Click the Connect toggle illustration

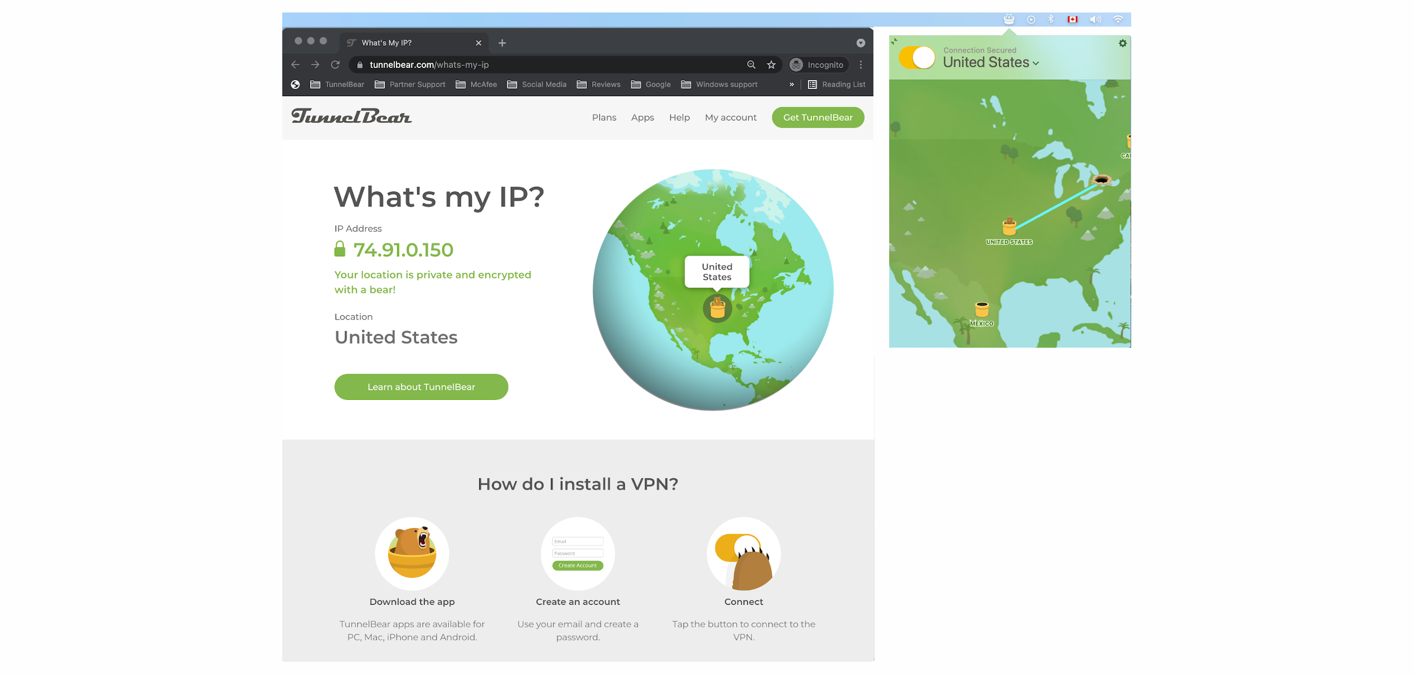(x=743, y=554)
